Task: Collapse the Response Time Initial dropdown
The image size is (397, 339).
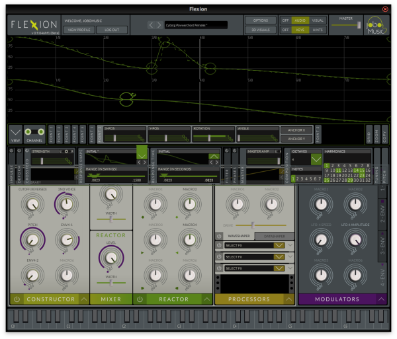Action: 214,157
